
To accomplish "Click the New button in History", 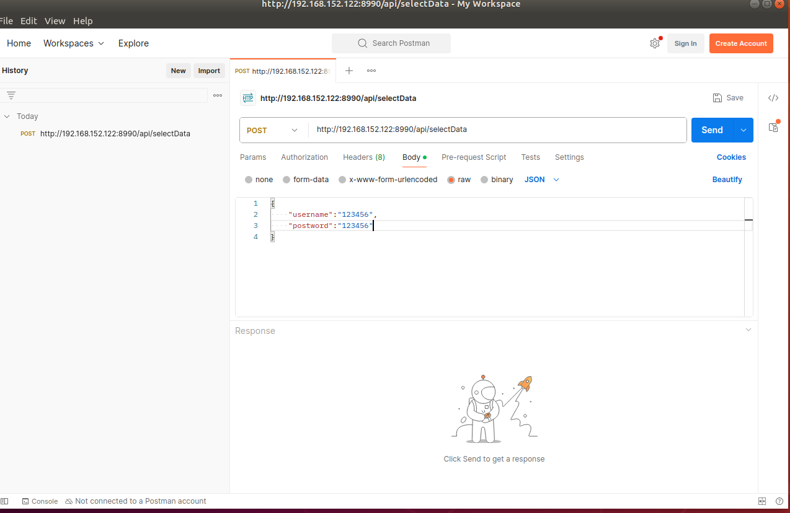I will [x=179, y=71].
